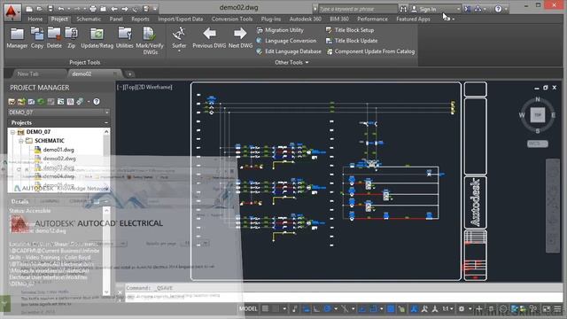Click Open Project icon in Project Manager
567x319 pixels.
click(12, 102)
